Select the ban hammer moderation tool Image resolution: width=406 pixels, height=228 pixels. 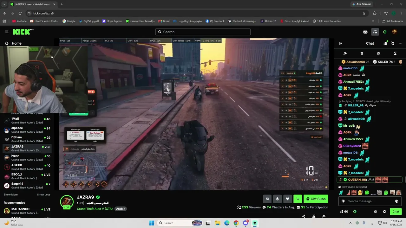(x=345, y=54)
